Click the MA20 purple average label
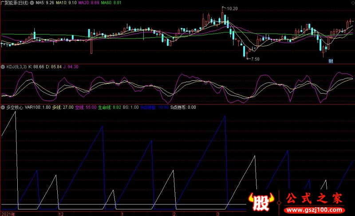 pyautogui.click(x=89, y=3)
